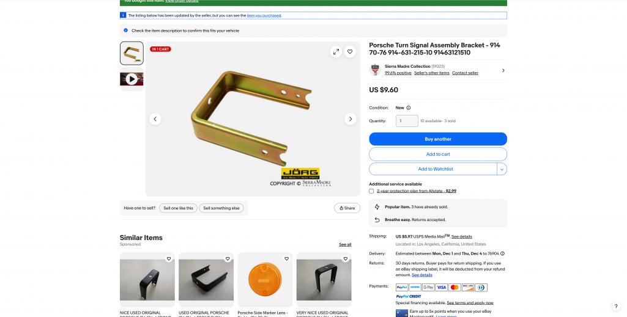Open the Add to Watchlist dropdown arrow
The height and width of the screenshot is (317, 627).
(x=502, y=169)
